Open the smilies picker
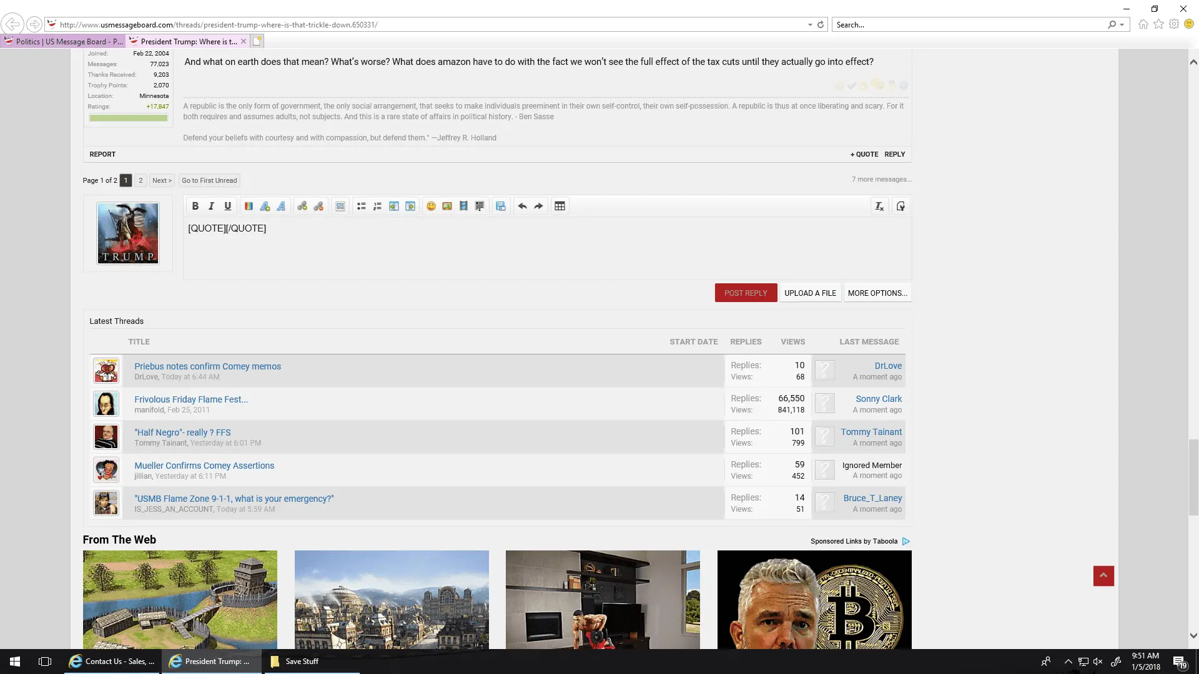Viewport: 1199px width, 674px height. tap(431, 206)
